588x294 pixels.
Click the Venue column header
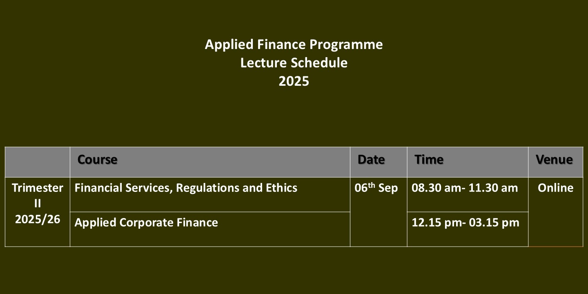(x=554, y=160)
